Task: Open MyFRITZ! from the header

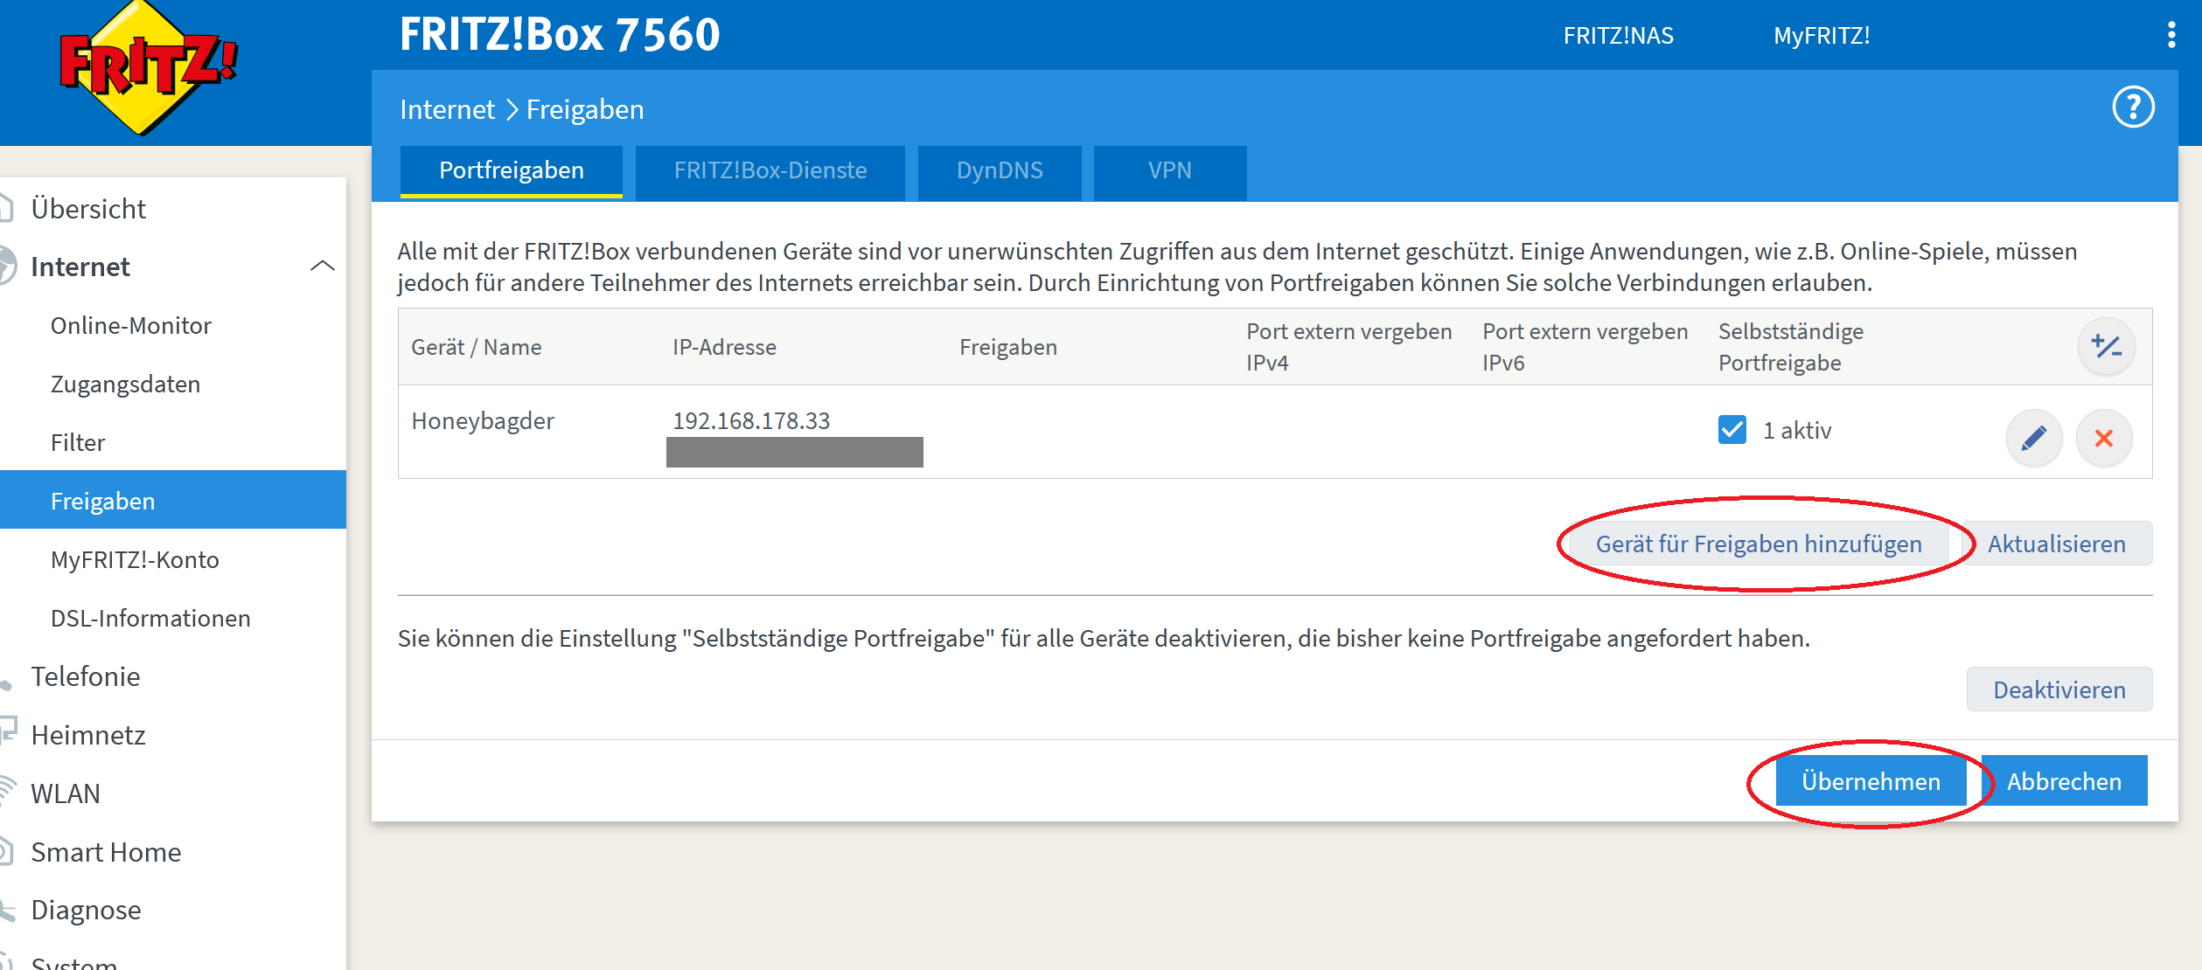Action: point(1822,36)
